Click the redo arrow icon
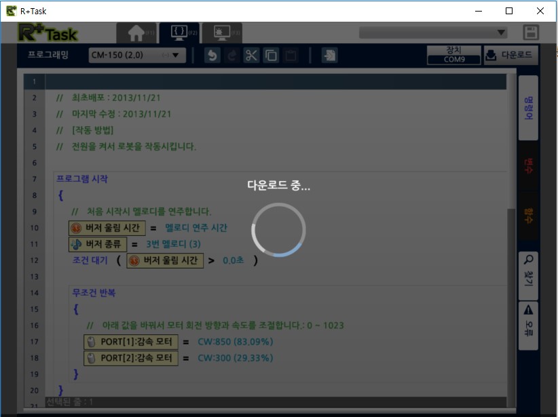 (232, 56)
